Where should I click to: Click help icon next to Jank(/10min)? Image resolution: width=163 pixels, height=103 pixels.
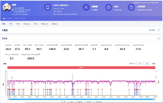tap(71, 45)
